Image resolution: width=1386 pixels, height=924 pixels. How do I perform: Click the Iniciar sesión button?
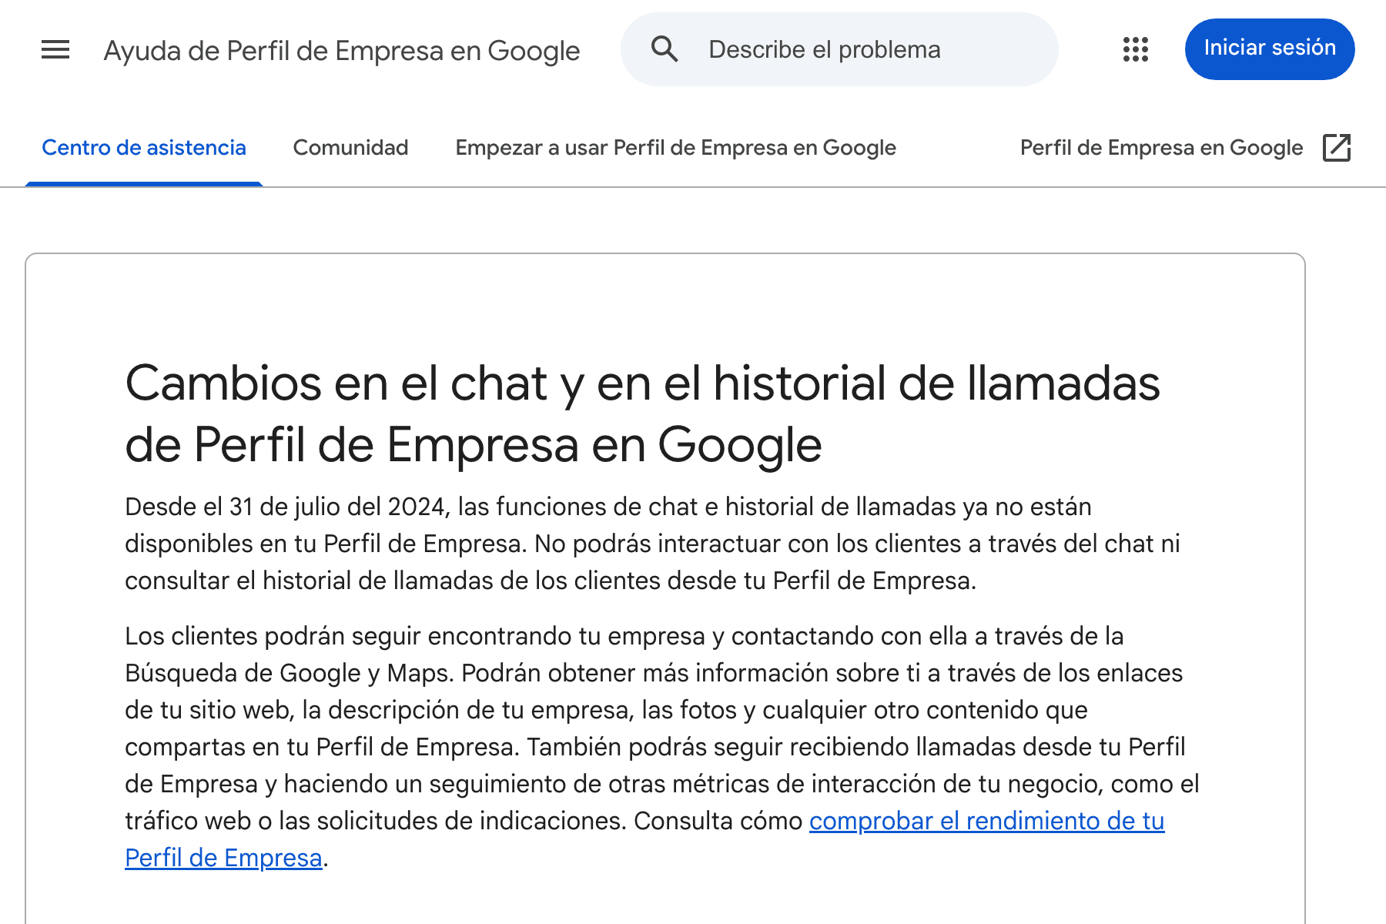1270,49
